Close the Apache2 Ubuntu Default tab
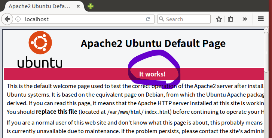This screenshot has height=138, width=272. click(x=78, y=6)
